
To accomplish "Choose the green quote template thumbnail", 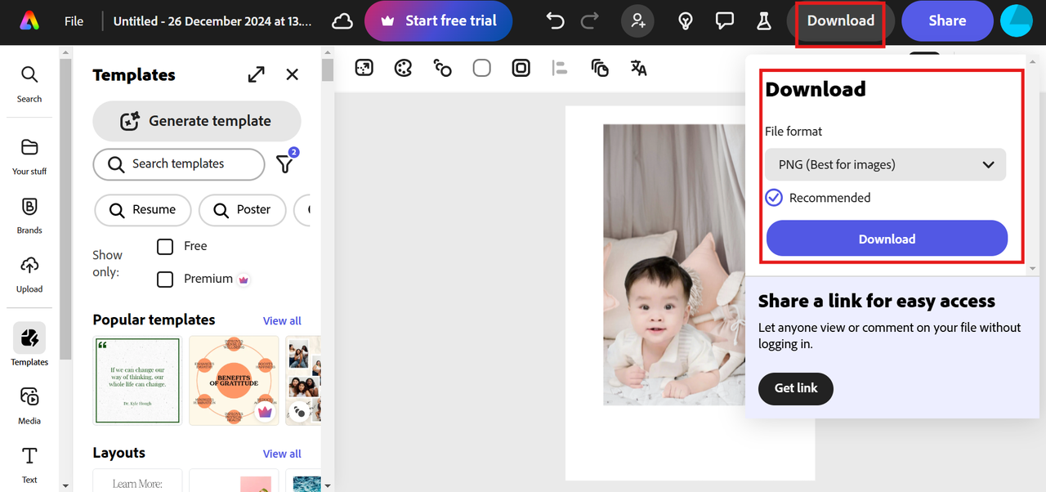I will tap(137, 380).
